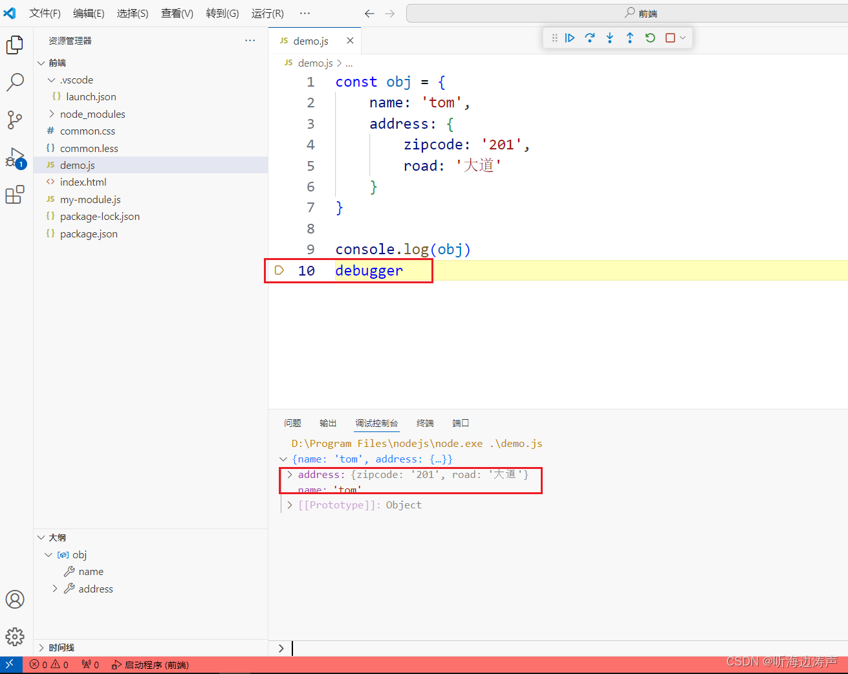Open the Search view in activity bar

tap(15, 82)
